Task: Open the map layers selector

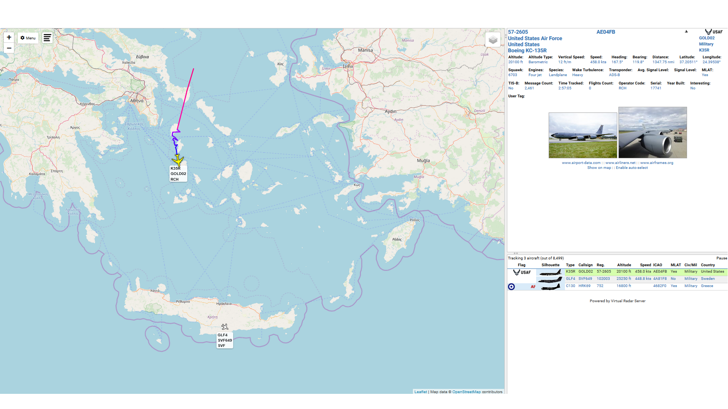Action: click(493, 40)
